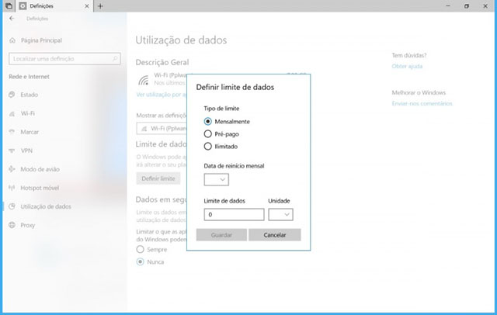Open the Obter ajuda link
This screenshot has width=497, height=315.
pos(407,66)
